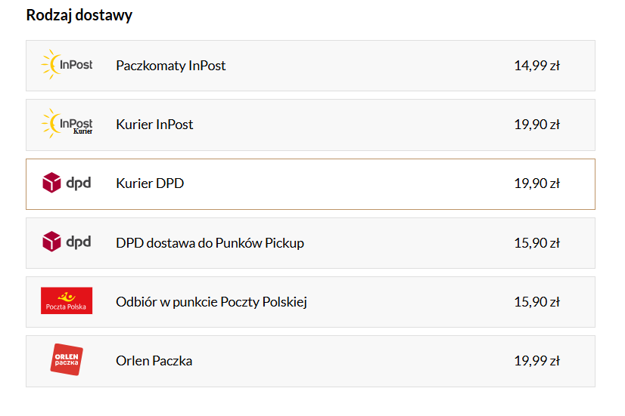
Task: Choose Kurier InPost delivery method
Action: (310, 125)
